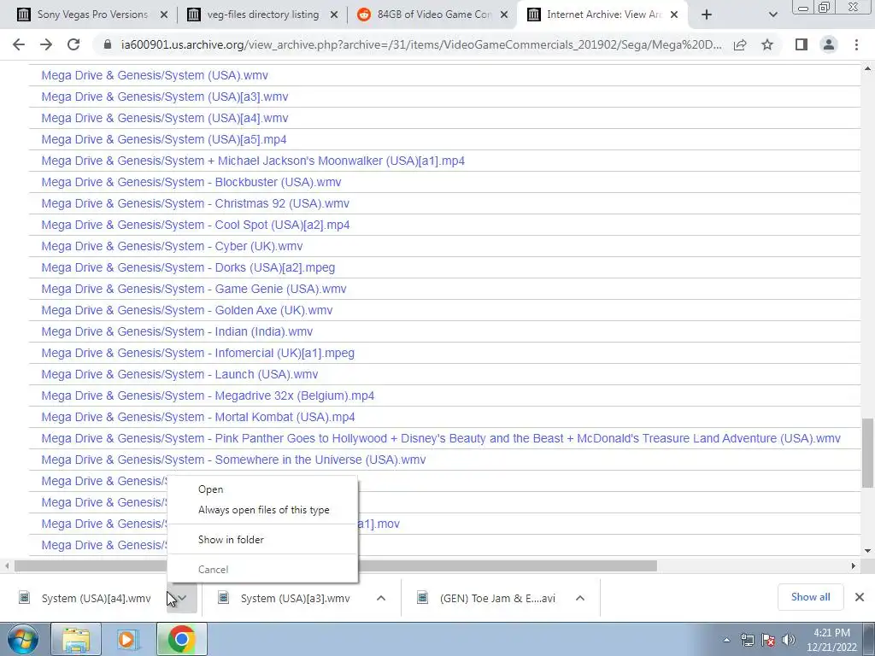
Task: Expand options for System (USA)[a3].wmv download
Action: pos(381,598)
